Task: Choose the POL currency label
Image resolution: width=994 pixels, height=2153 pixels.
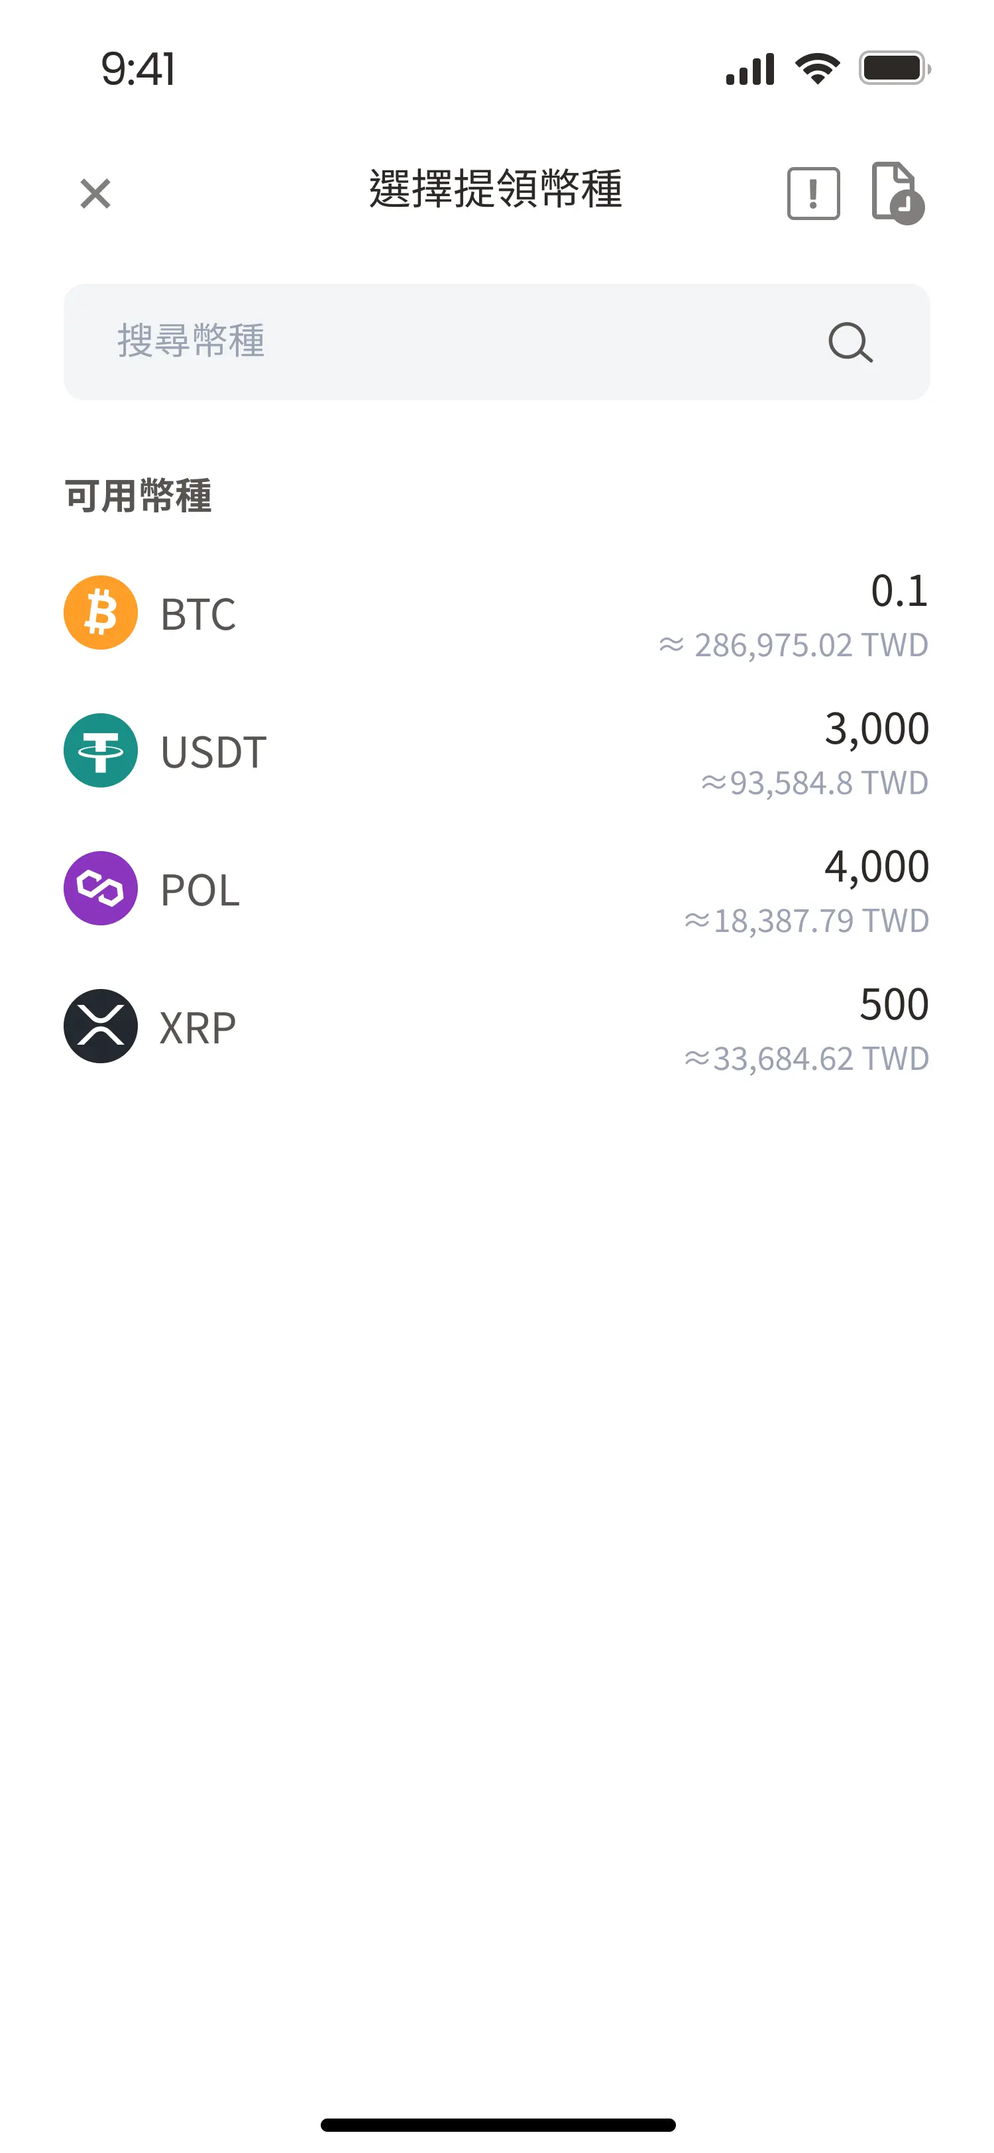Action: coord(199,890)
